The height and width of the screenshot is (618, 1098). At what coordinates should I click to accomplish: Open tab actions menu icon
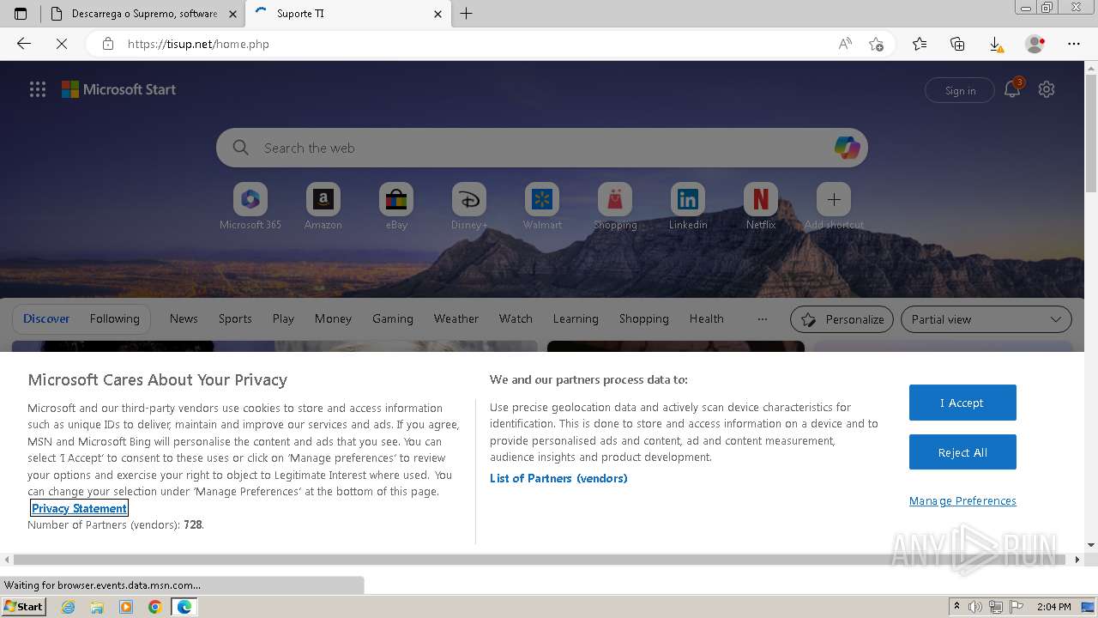click(21, 14)
